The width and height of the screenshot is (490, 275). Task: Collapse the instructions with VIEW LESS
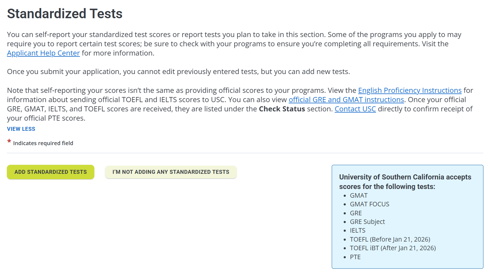tap(21, 129)
